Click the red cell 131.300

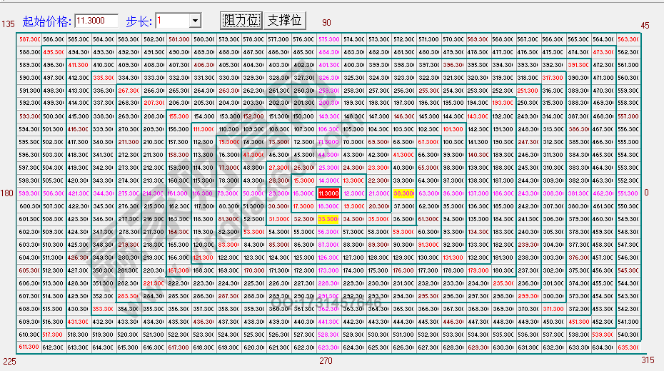(453, 258)
